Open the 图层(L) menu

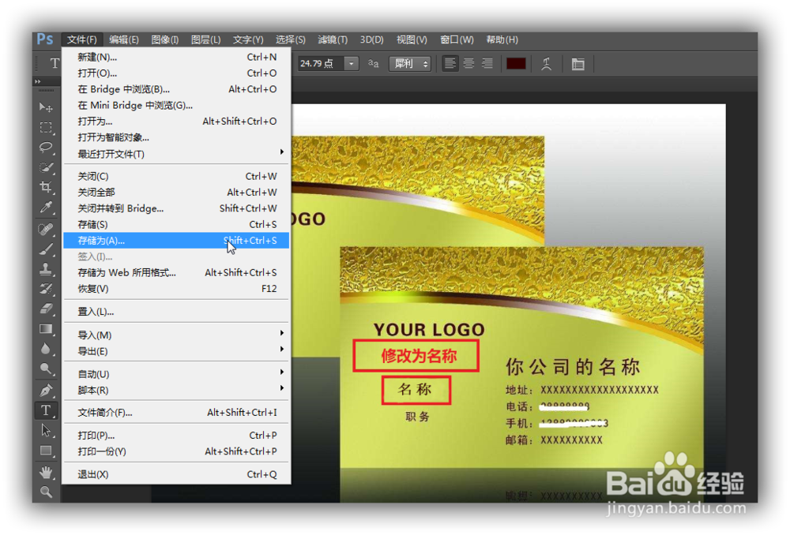tap(205, 39)
